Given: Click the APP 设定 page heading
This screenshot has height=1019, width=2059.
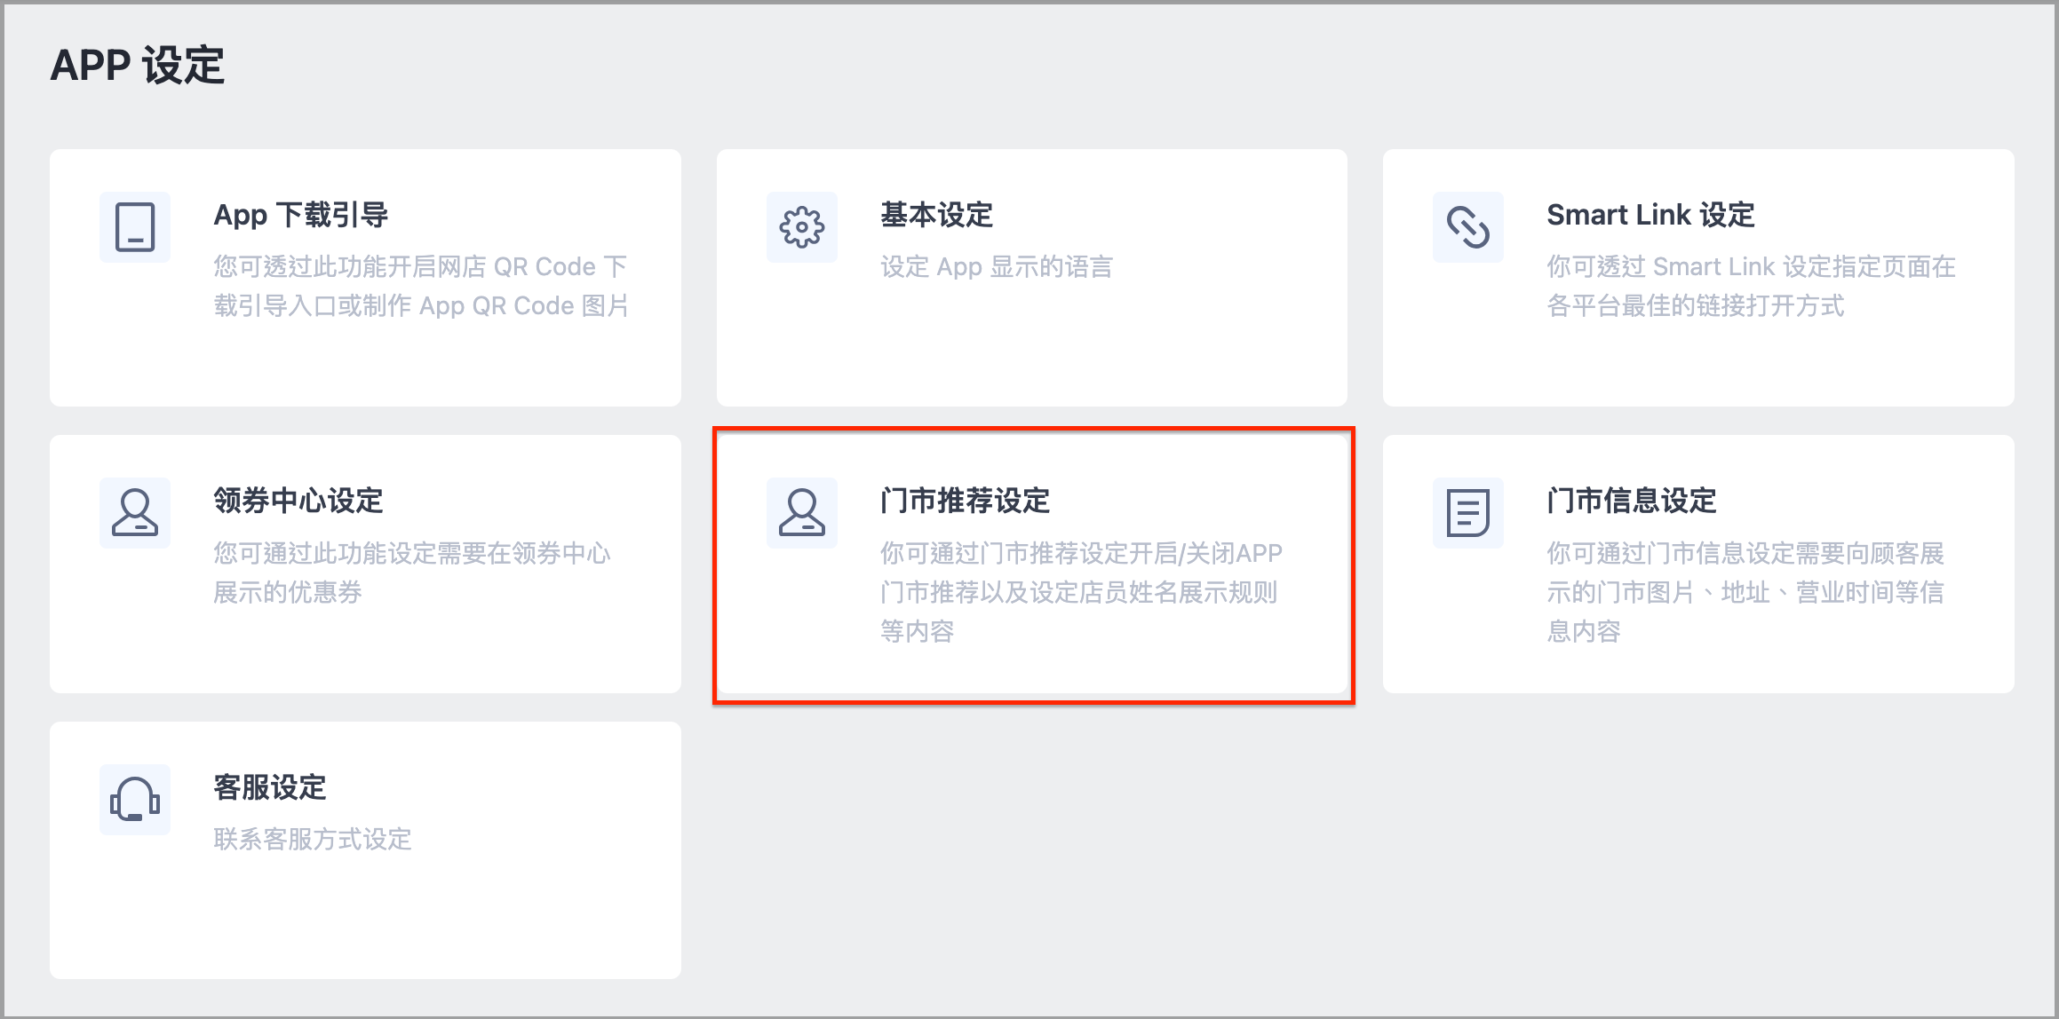Looking at the screenshot, I should point(138,65).
